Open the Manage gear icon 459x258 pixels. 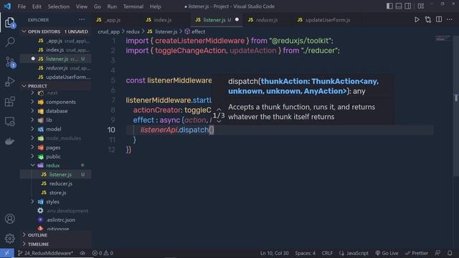(9, 239)
